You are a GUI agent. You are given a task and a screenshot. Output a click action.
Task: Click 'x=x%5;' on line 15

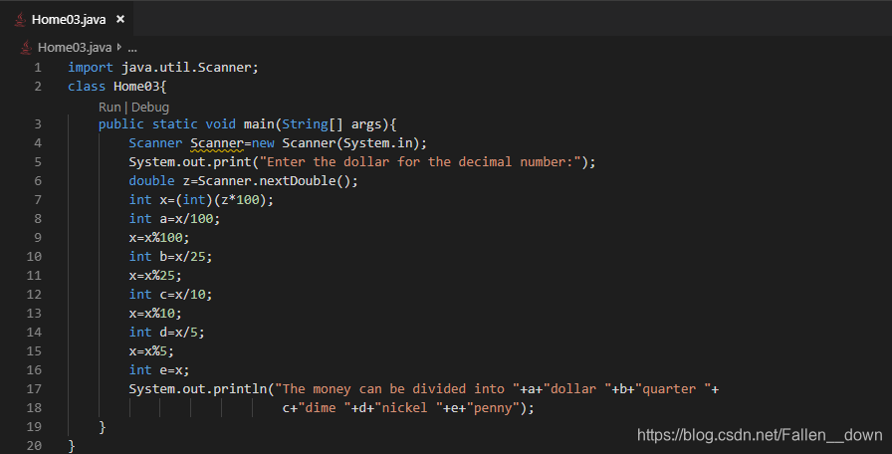pos(151,351)
